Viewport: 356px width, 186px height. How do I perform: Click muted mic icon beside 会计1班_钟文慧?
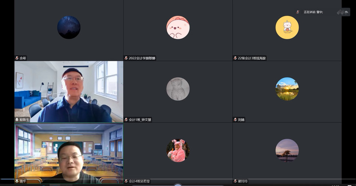(x=126, y=120)
